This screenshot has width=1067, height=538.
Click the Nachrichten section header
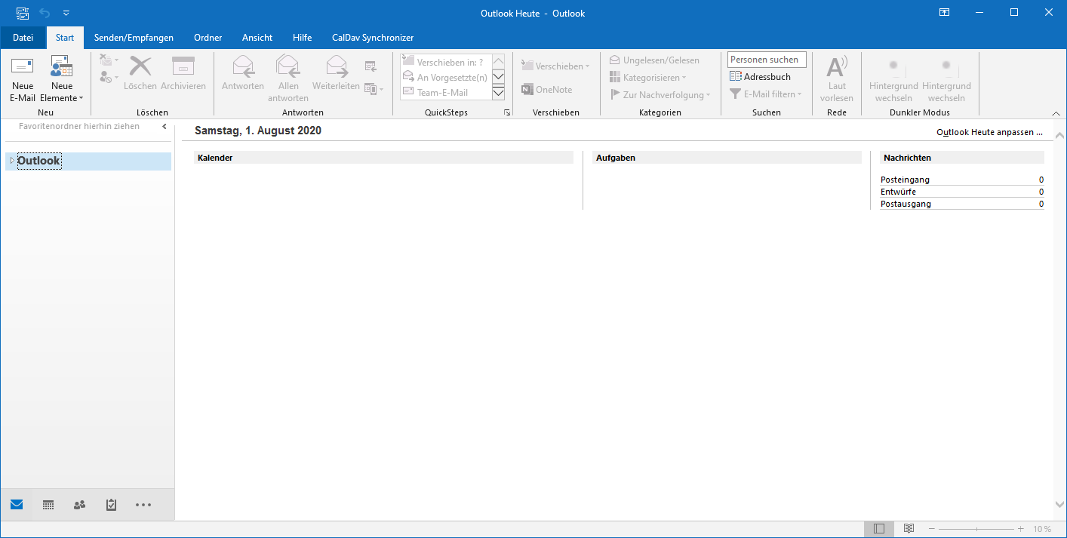[x=962, y=158]
